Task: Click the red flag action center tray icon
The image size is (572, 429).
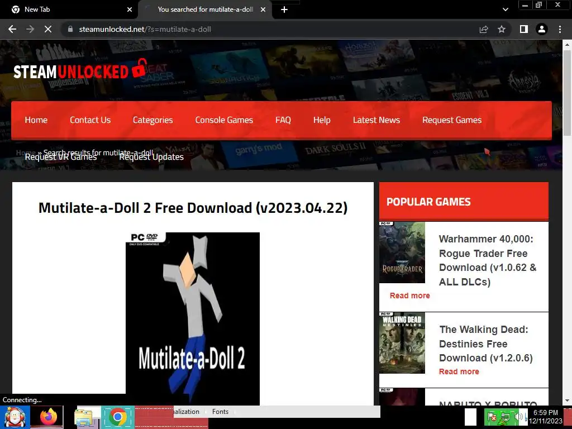Action: (492, 417)
